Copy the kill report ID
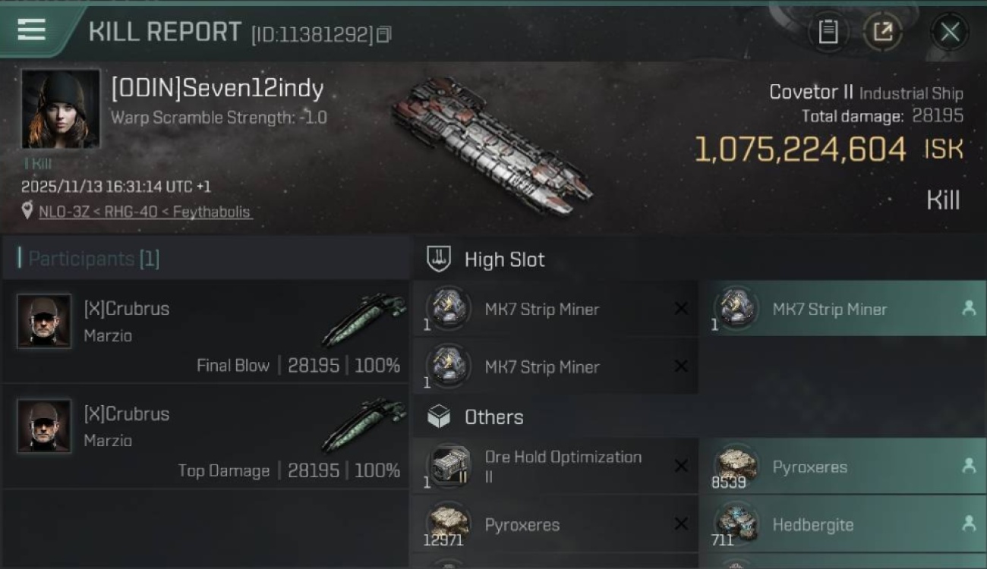Viewport: 987px width, 569px height. (x=384, y=34)
